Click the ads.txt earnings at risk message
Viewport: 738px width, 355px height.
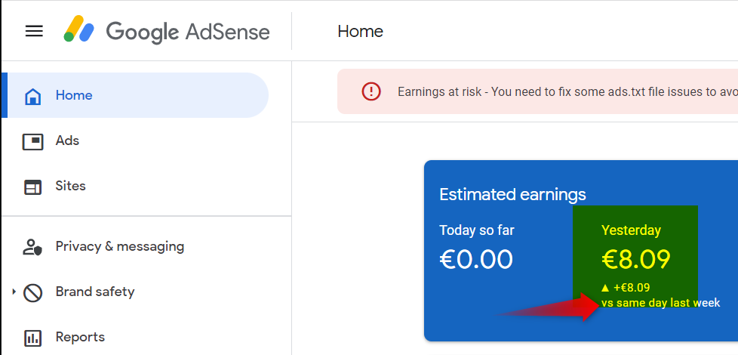[x=566, y=92]
